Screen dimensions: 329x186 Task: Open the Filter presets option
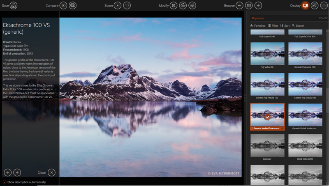pyautogui.click(x=273, y=25)
